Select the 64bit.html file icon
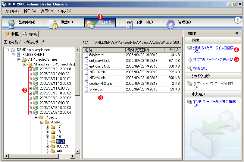244x162 pixels. coord(86,55)
